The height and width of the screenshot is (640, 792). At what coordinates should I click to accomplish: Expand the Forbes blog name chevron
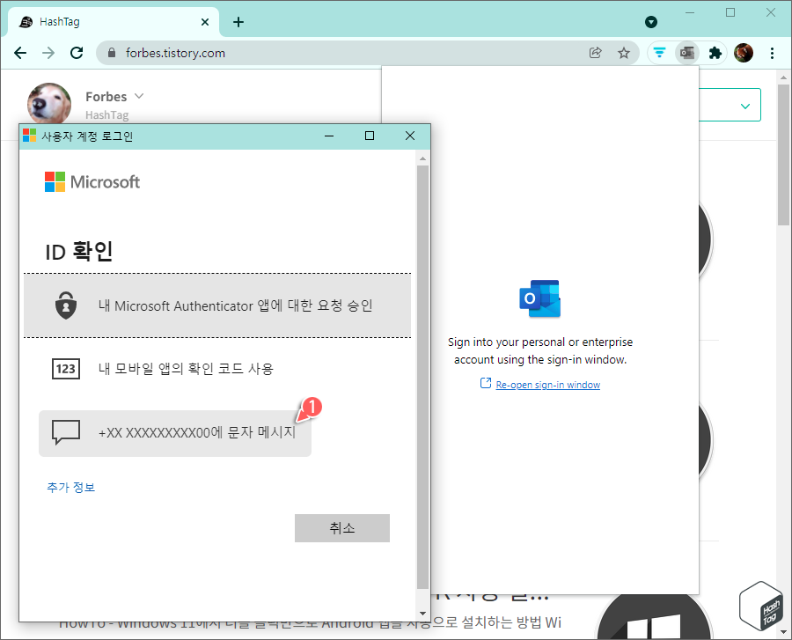[140, 96]
